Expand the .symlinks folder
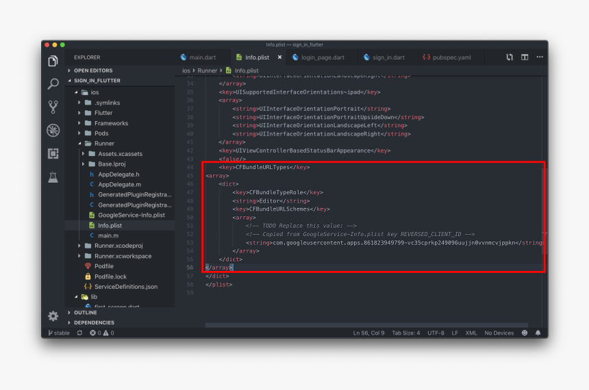Image resolution: width=589 pixels, height=390 pixels. point(121,103)
